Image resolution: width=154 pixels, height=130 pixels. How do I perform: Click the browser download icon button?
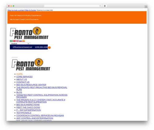105,6
